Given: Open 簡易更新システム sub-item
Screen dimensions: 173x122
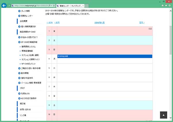Looking at the screenshot, I should click(x=29, y=47).
